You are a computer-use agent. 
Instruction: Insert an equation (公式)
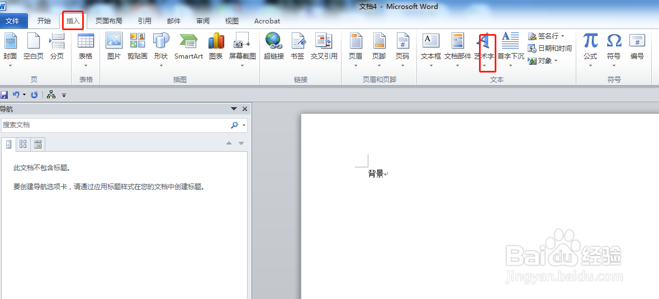click(590, 50)
